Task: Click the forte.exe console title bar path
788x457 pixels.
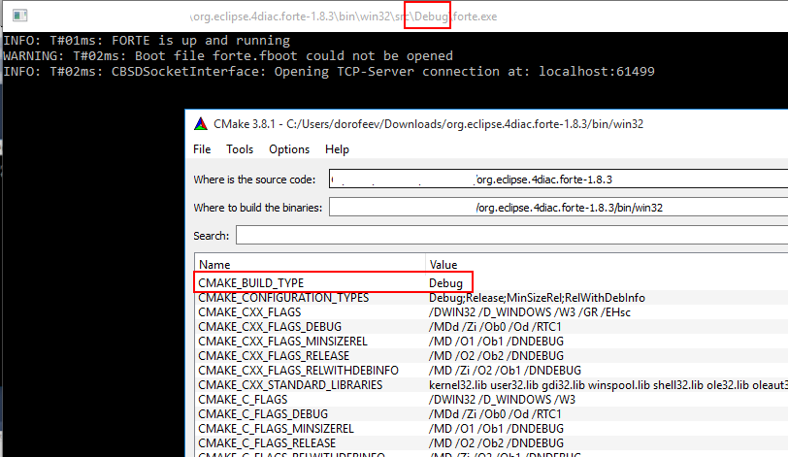Action: point(344,16)
